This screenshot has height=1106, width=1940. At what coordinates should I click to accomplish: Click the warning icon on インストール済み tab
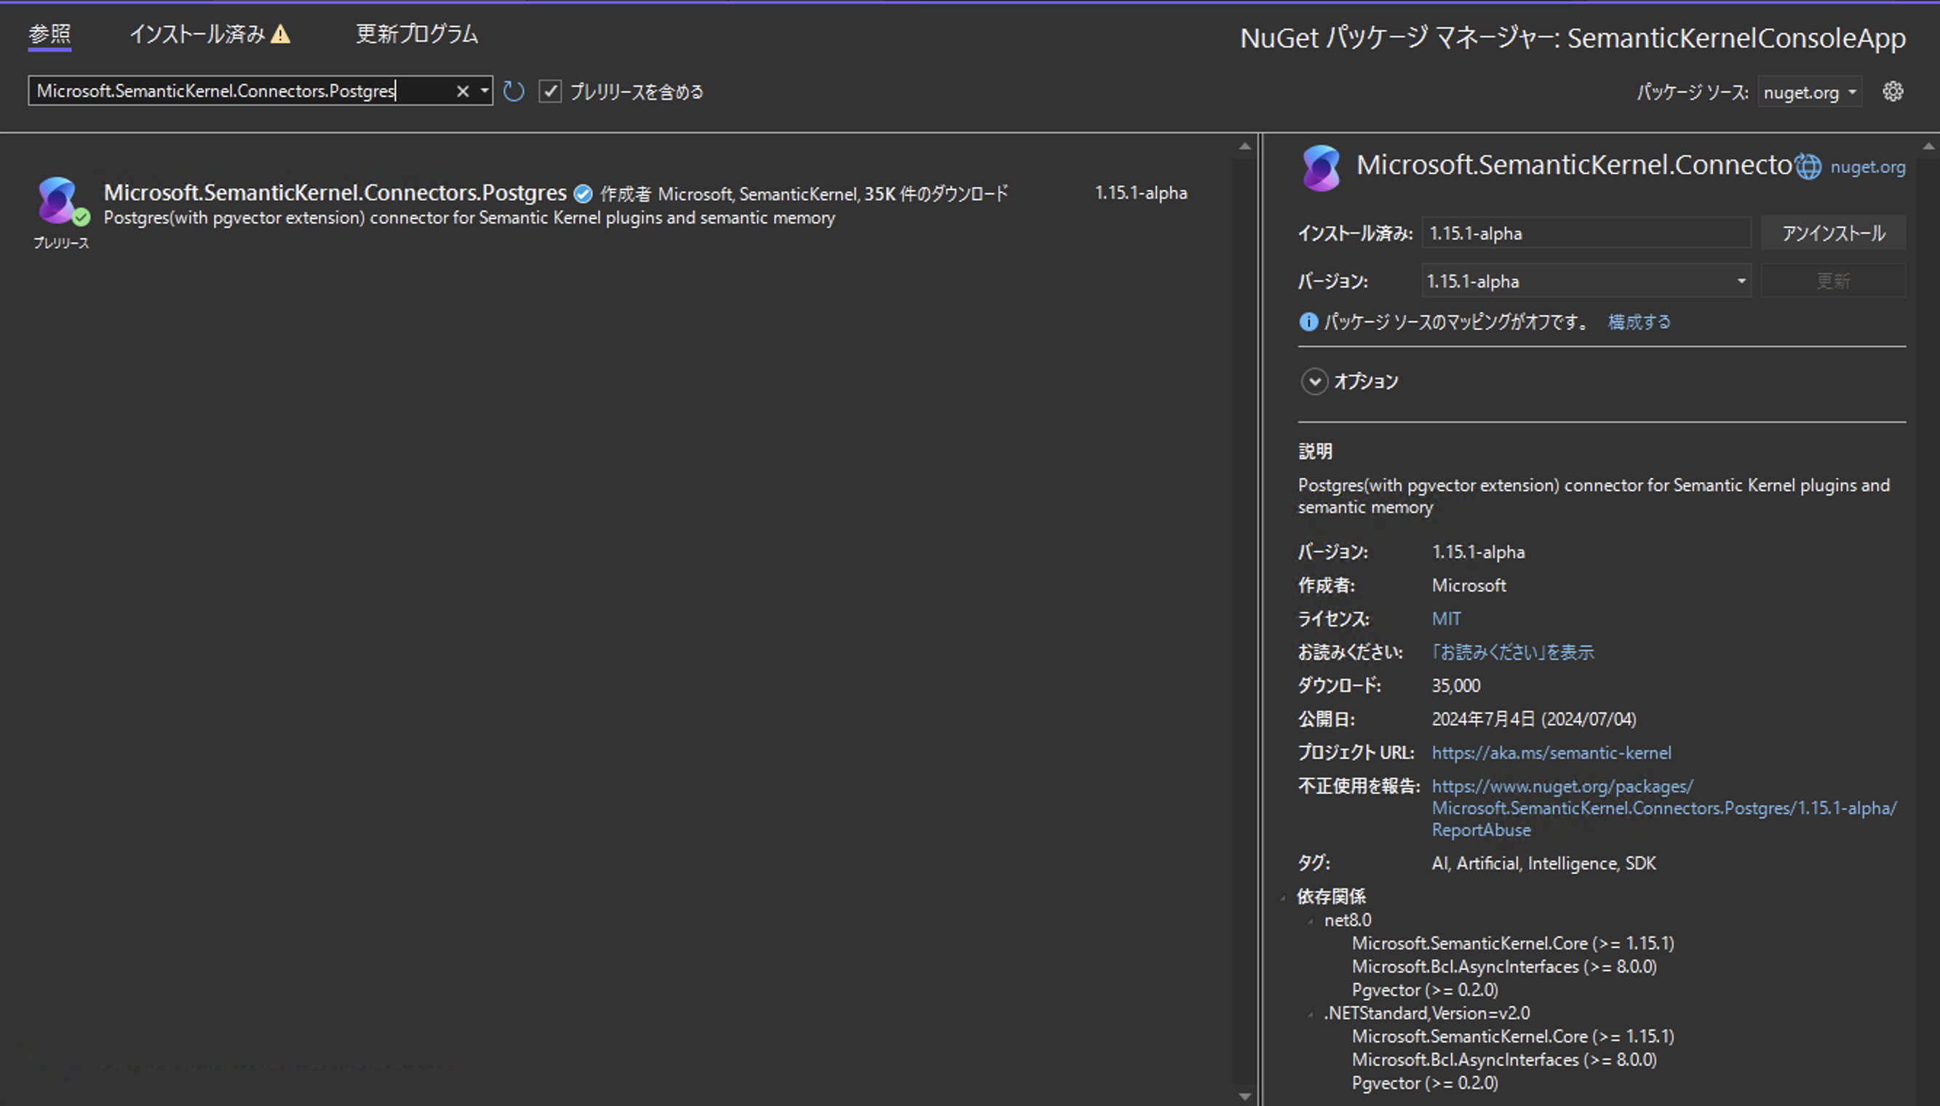282,33
